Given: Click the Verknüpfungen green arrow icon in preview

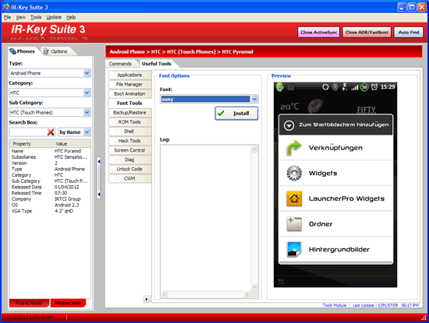Looking at the screenshot, I should (x=294, y=148).
